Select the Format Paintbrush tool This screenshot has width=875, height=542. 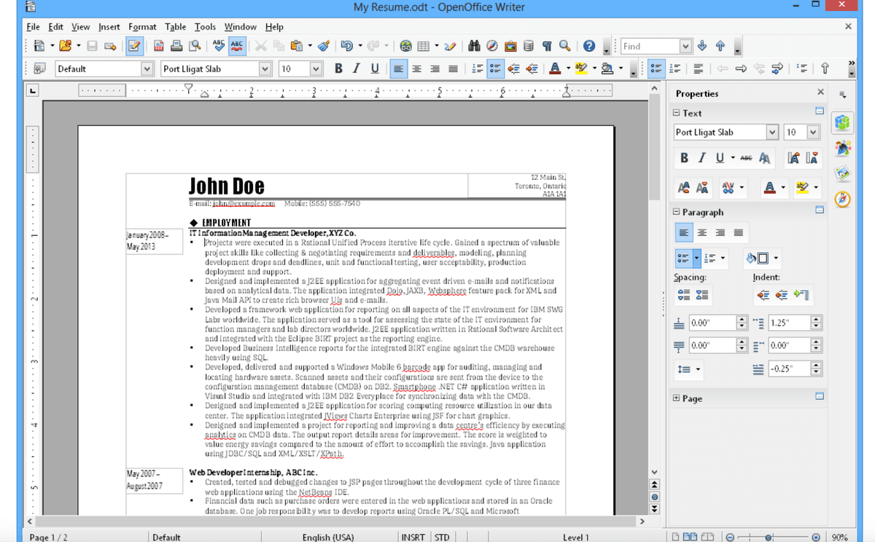[x=324, y=44]
